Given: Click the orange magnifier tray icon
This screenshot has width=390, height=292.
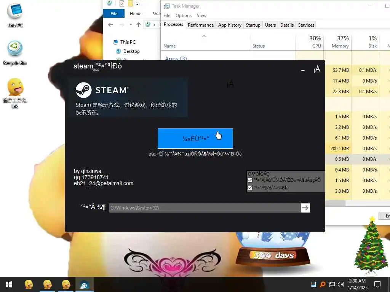Looking at the screenshot, I should coord(322,284).
